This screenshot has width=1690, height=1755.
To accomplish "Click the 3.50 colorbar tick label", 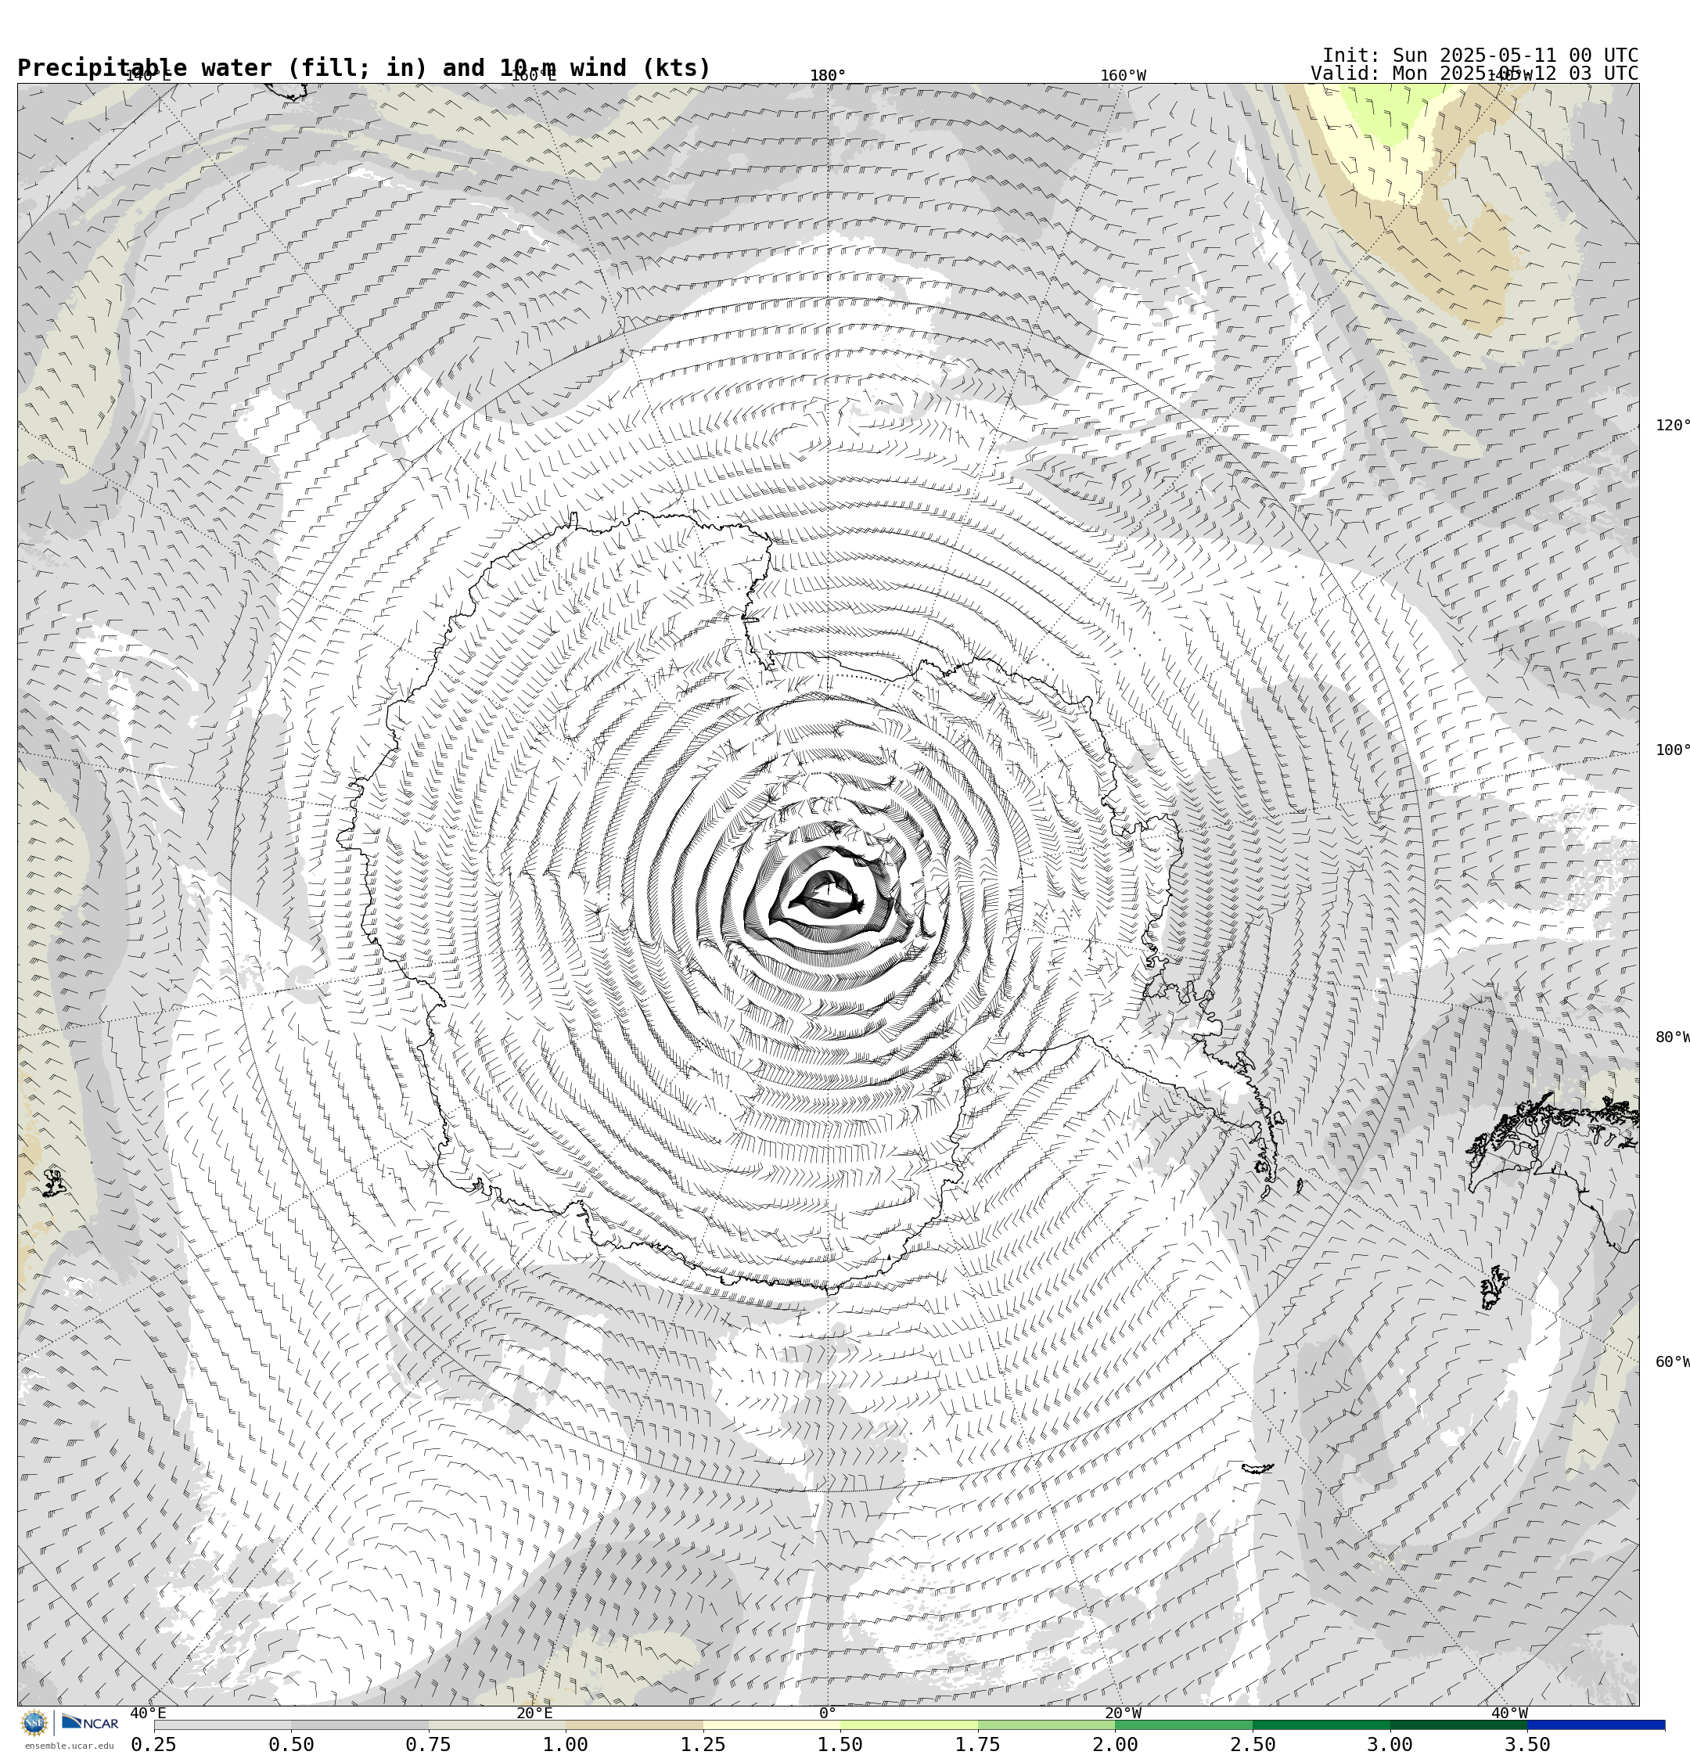I will (x=1528, y=1744).
